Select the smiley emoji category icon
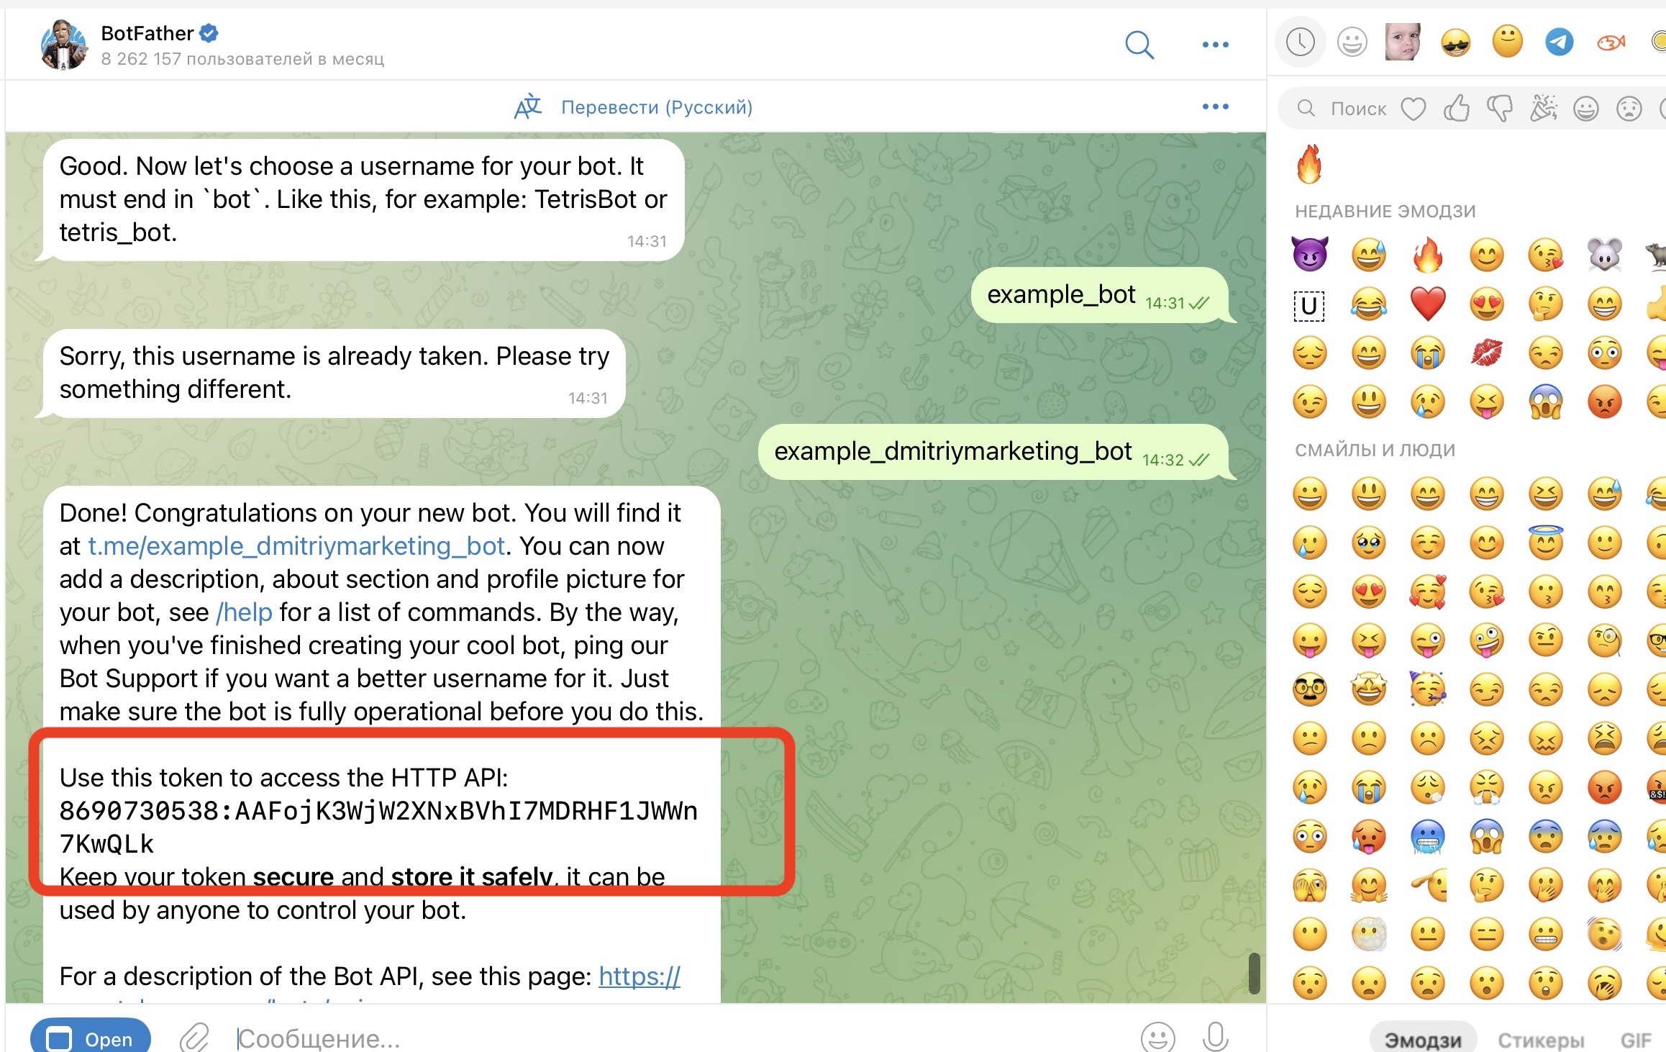Screen dimensions: 1666x1052 click(x=1352, y=42)
